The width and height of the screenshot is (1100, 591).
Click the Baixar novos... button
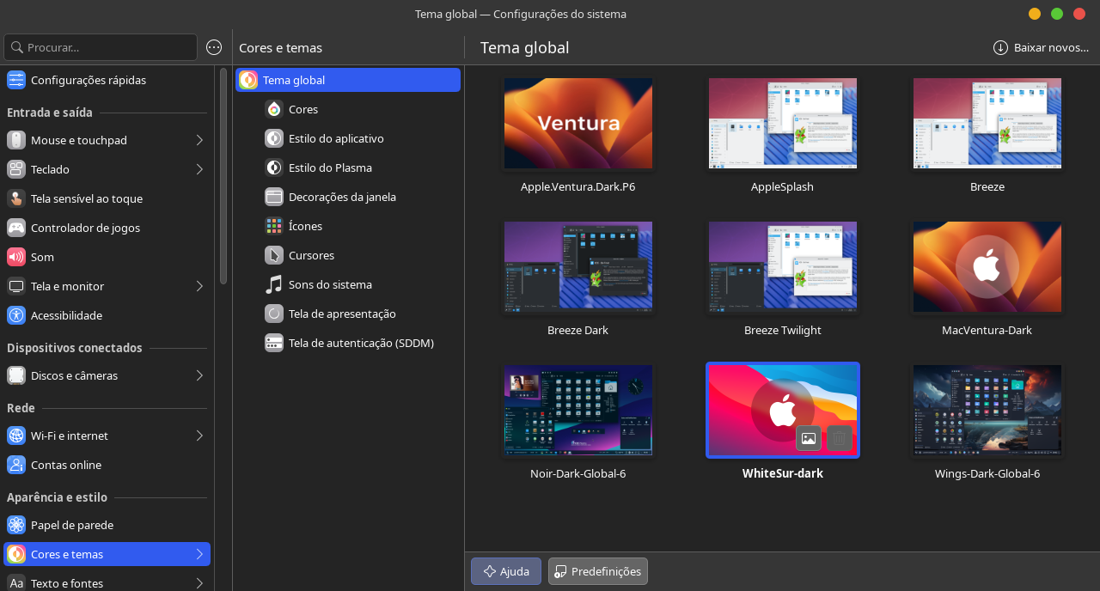1041,47
